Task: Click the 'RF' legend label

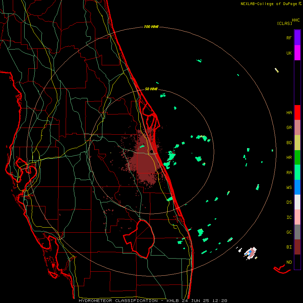Action: tap(289, 38)
